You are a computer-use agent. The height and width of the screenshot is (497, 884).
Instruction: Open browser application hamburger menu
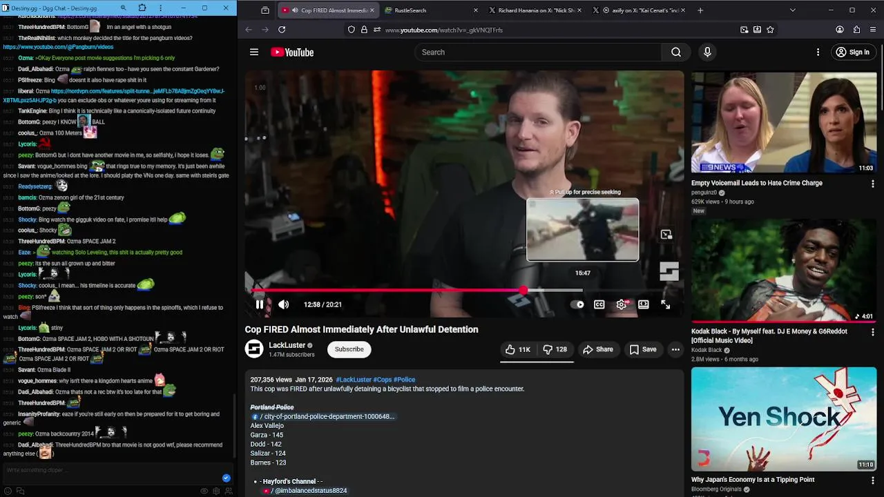point(873,30)
